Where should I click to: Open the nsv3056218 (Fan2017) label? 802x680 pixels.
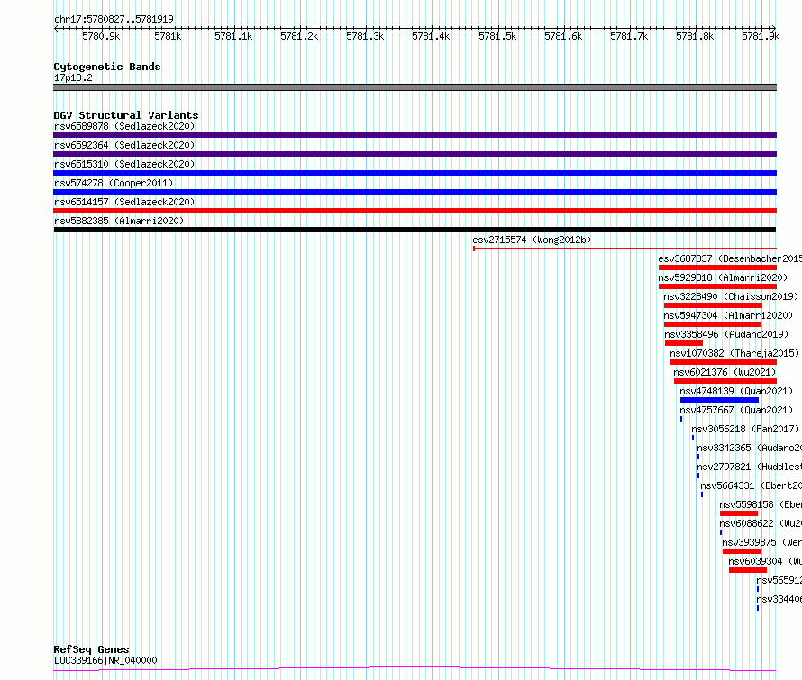coord(745,429)
